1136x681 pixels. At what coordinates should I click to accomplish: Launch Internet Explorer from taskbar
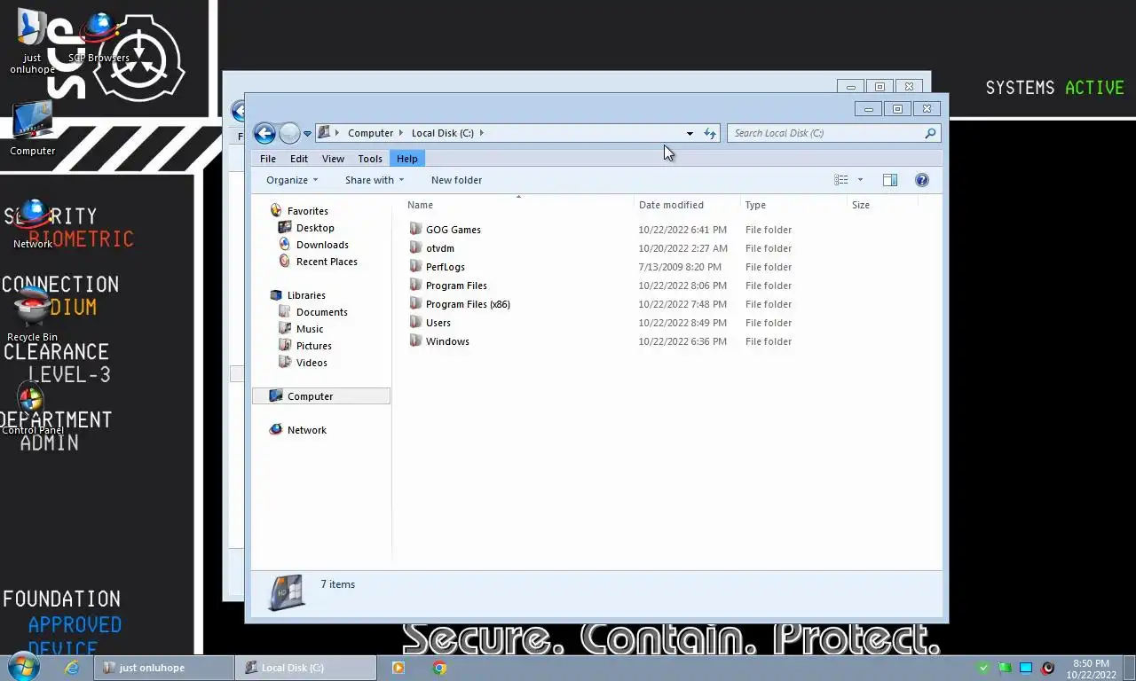point(72,668)
